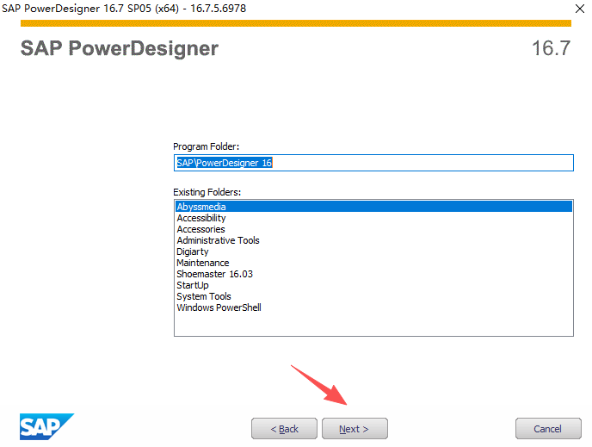The width and height of the screenshot is (592, 447).
Task: Cancel the PowerDesigner installation
Action: pos(548,429)
